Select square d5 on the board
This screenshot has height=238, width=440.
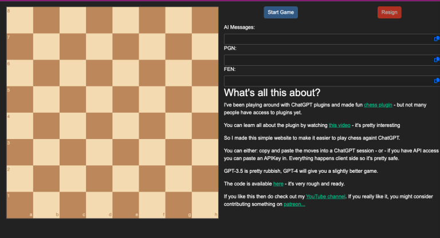click(x=99, y=99)
